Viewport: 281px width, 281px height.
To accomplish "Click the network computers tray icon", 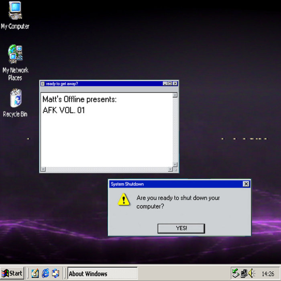I will coord(244,273).
